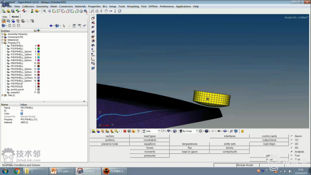Click the Windows Start button
The height and width of the screenshot is (175, 311).
point(5,171)
